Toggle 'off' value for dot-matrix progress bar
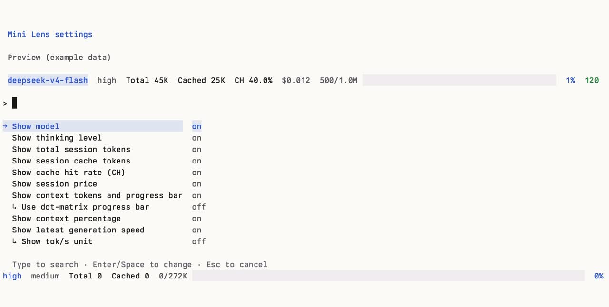This screenshot has width=609, height=307. [x=199, y=207]
